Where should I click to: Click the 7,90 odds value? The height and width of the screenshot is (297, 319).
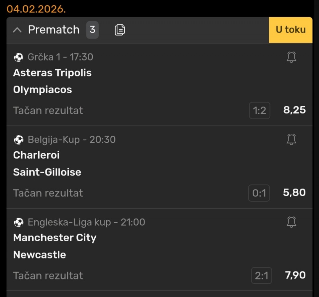pos(295,275)
